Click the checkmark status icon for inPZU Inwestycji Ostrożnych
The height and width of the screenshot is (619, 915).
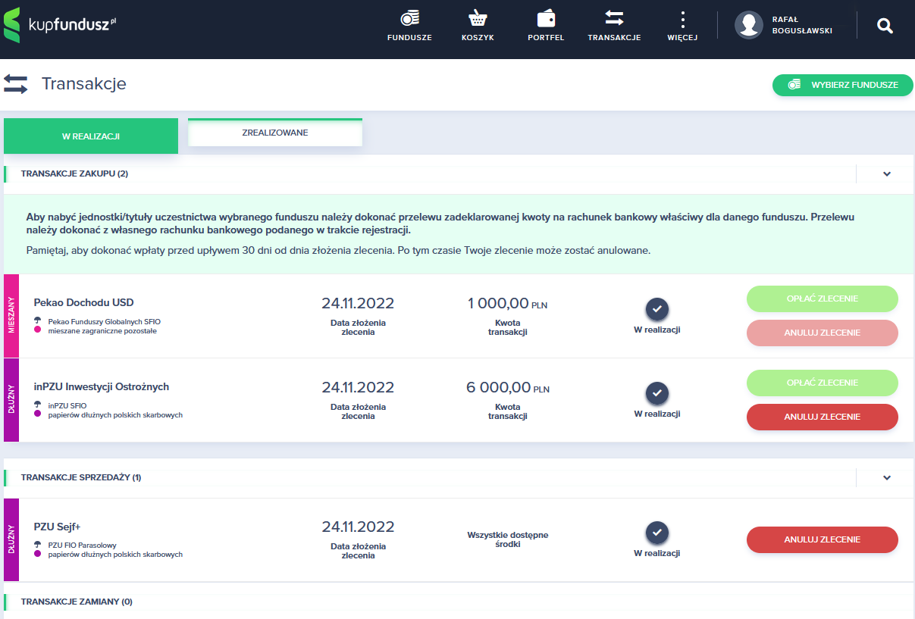tap(657, 394)
